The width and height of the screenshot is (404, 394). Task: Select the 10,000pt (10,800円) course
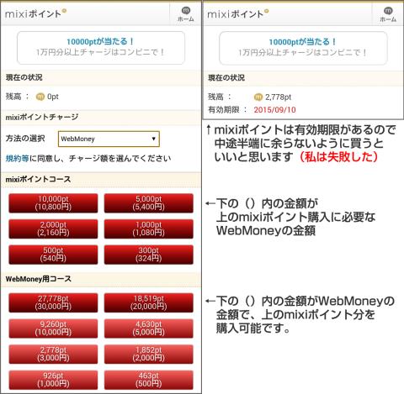click(53, 203)
